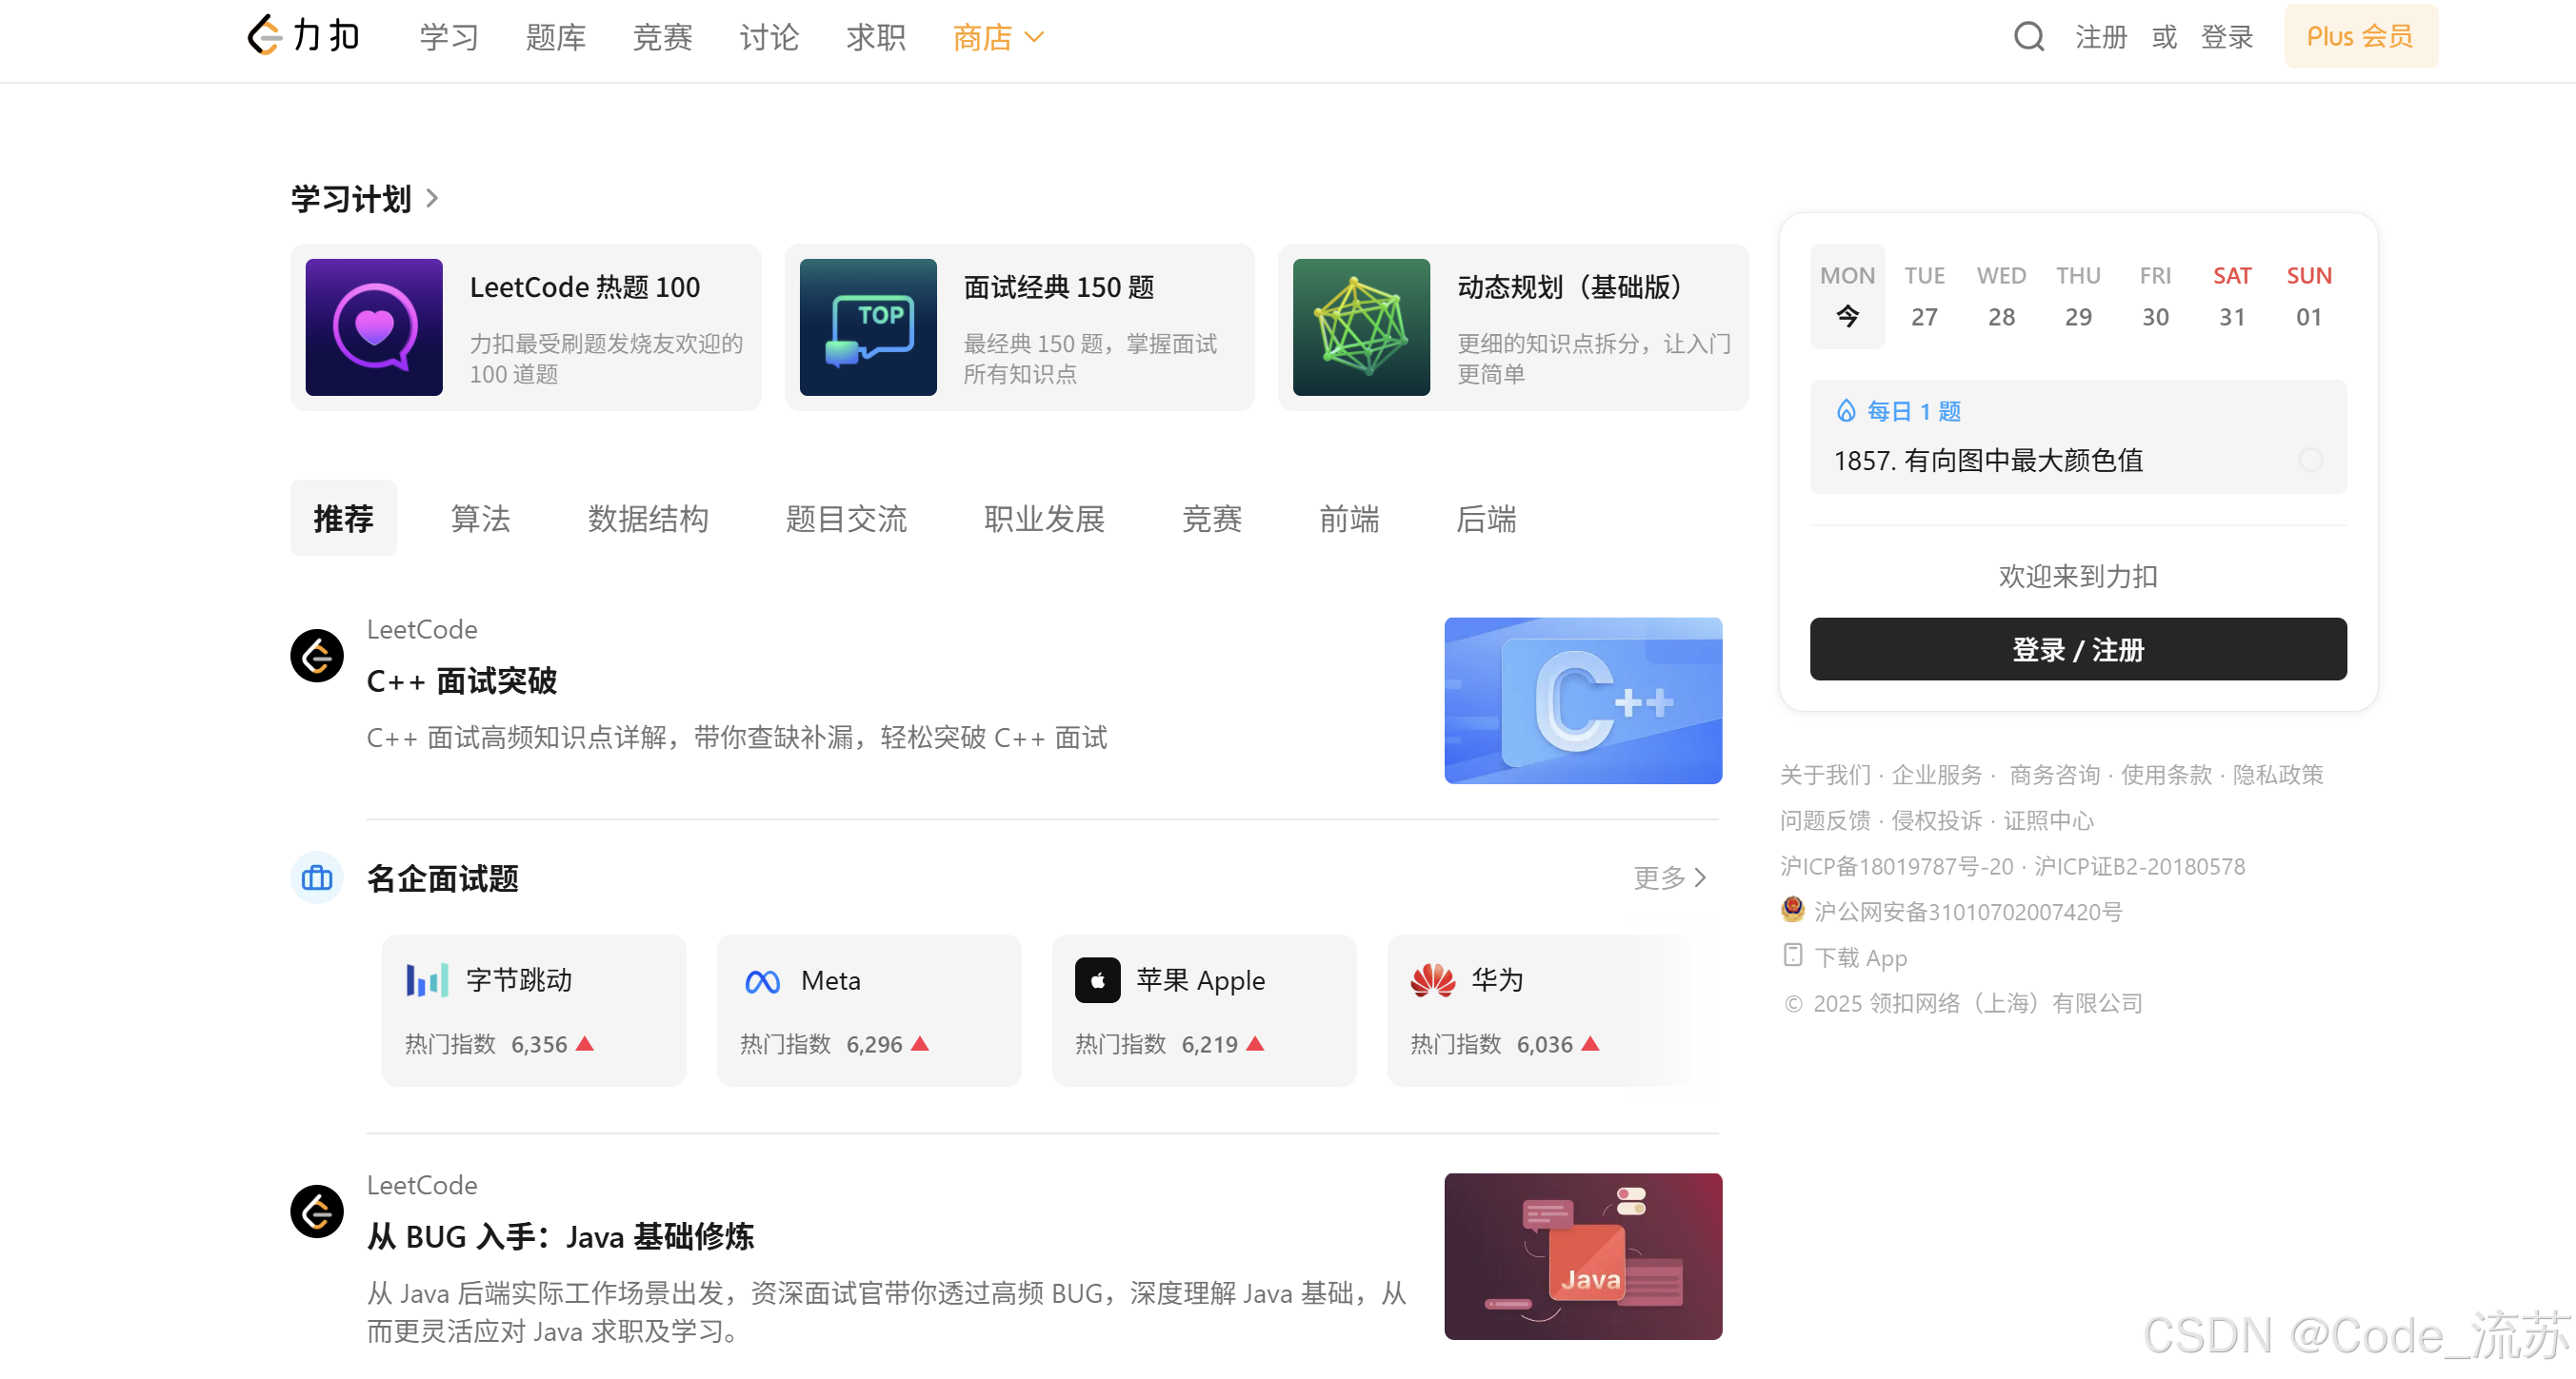Click the 名企面试题 briefcase icon
This screenshot has width=2576, height=1379.
tap(317, 877)
